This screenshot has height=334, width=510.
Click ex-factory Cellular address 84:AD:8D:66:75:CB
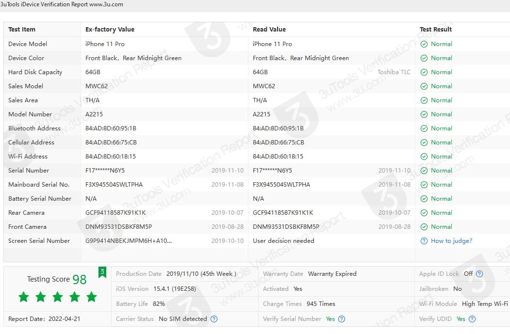click(x=111, y=143)
